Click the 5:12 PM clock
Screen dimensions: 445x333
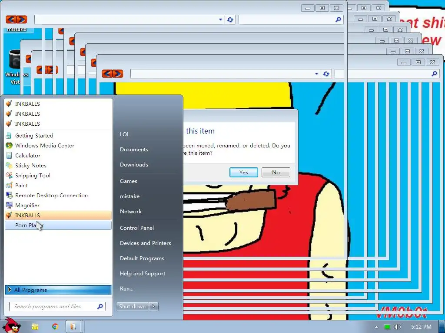tap(421, 327)
